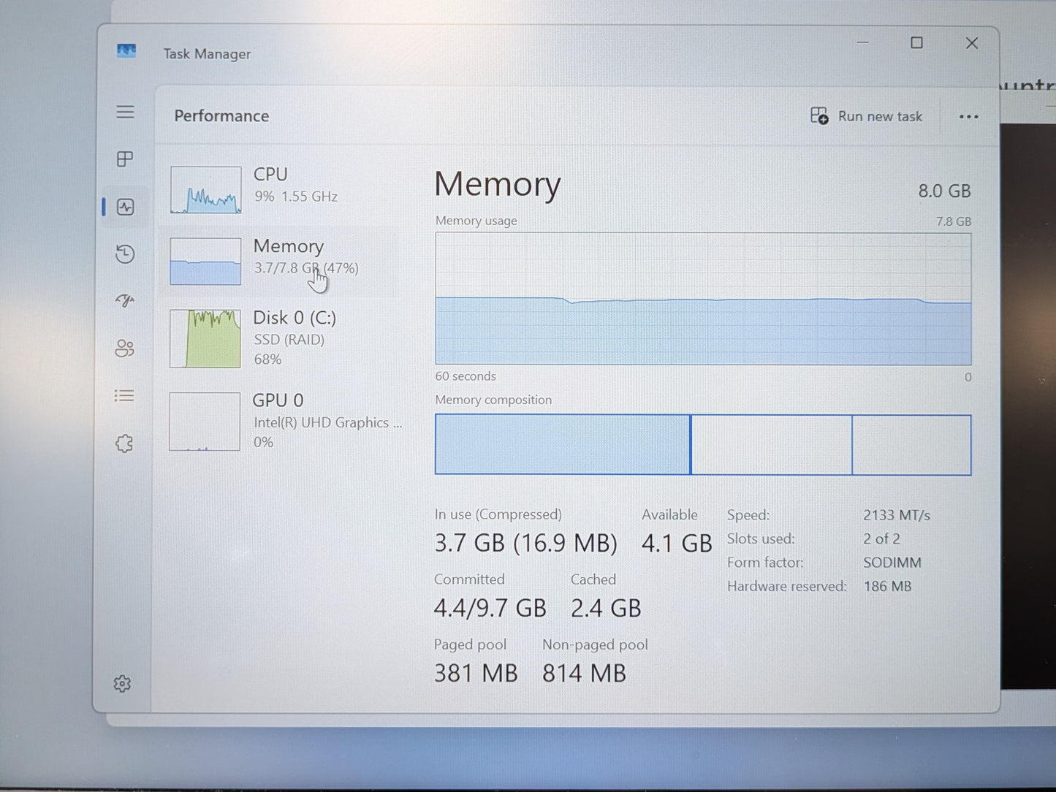Select the Performance page icon
This screenshot has width=1056, height=792.
125,207
